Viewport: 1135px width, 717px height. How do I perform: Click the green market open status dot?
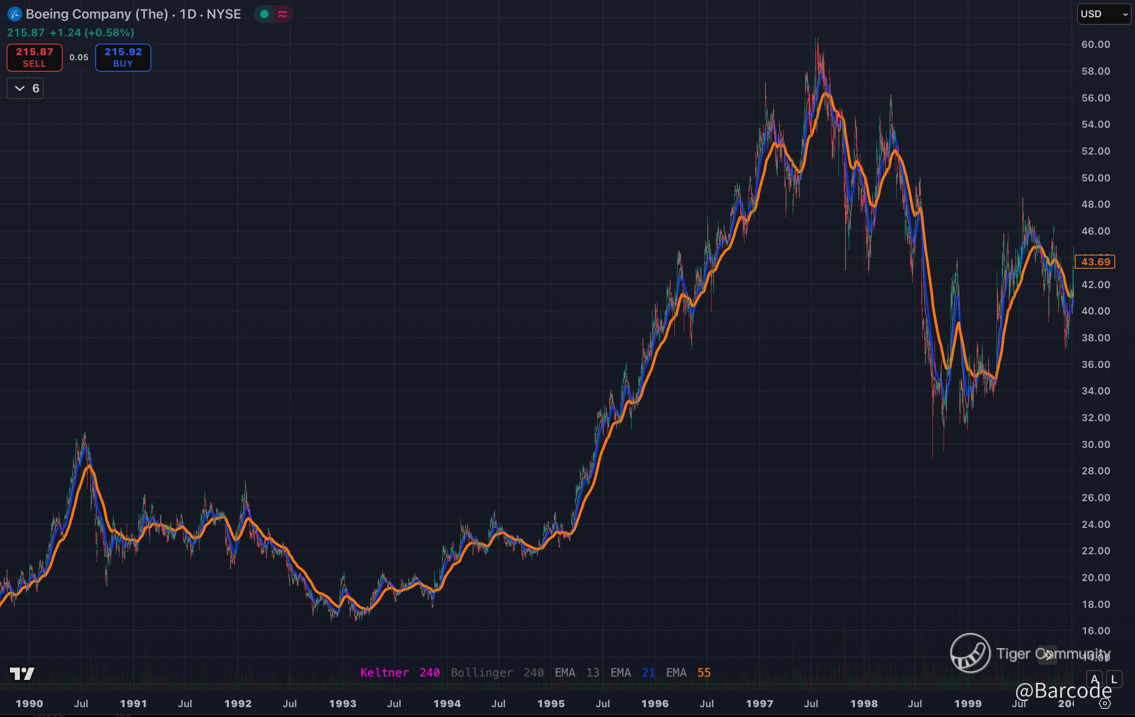click(x=264, y=14)
